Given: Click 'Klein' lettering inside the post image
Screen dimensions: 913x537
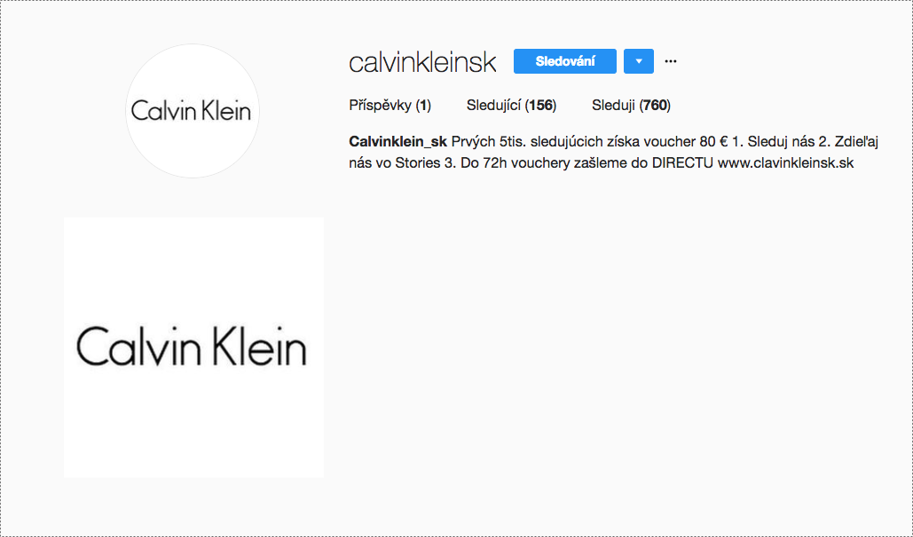Looking at the screenshot, I should tap(258, 346).
